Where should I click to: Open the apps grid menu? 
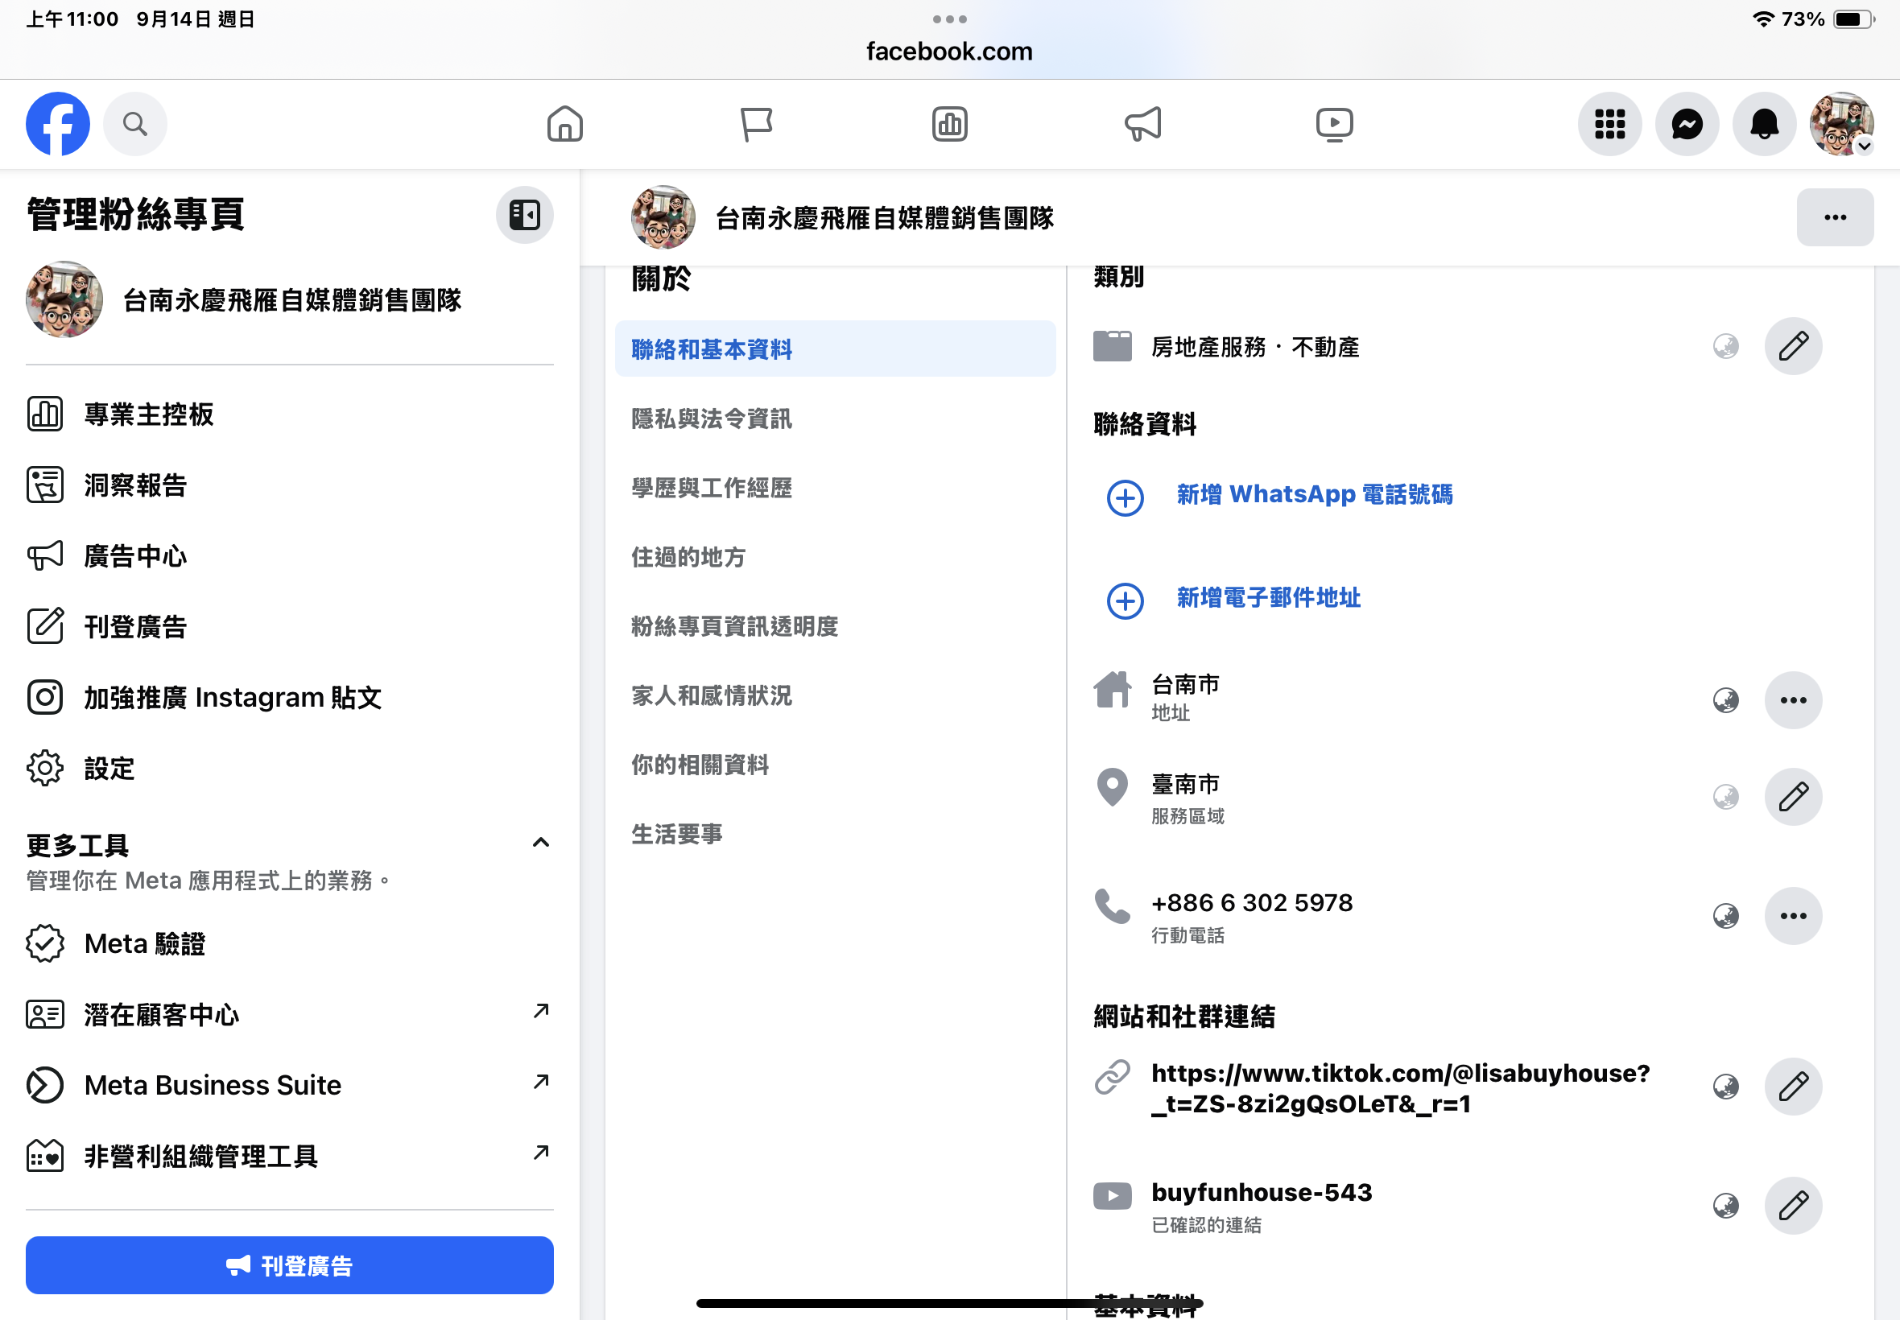pos(1609,124)
